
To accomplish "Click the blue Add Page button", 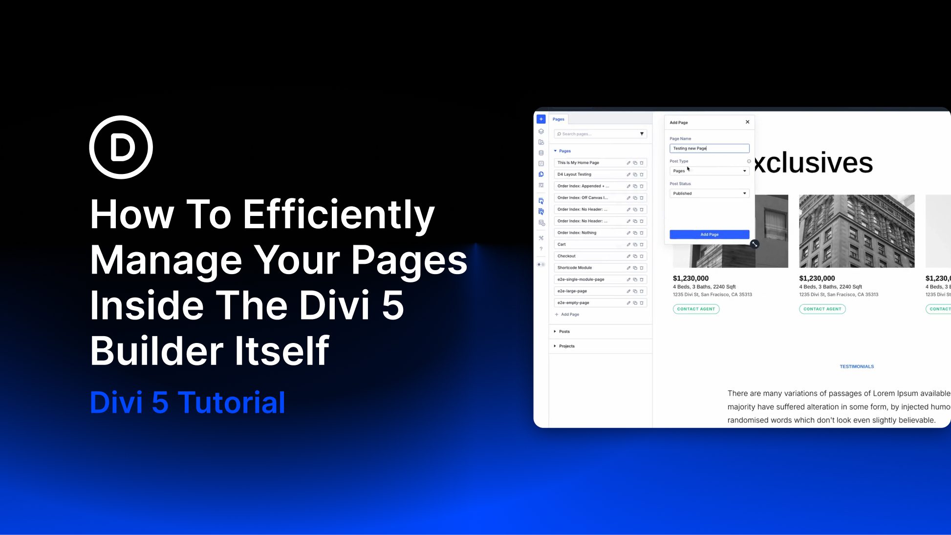I will coord(710,235).
